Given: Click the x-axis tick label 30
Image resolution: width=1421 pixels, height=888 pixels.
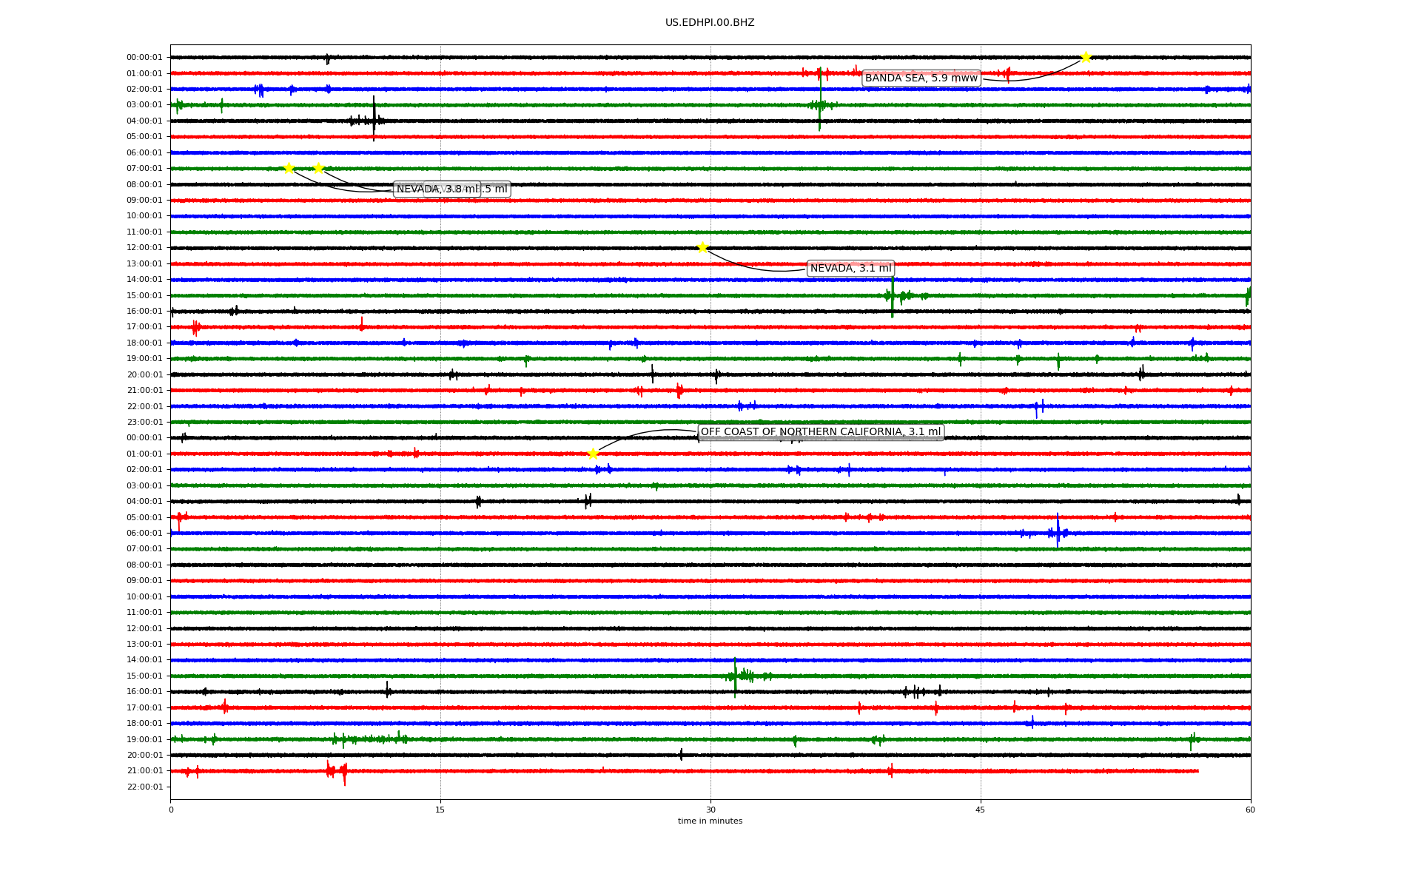Looking at the screenshot, I should 710,810.
